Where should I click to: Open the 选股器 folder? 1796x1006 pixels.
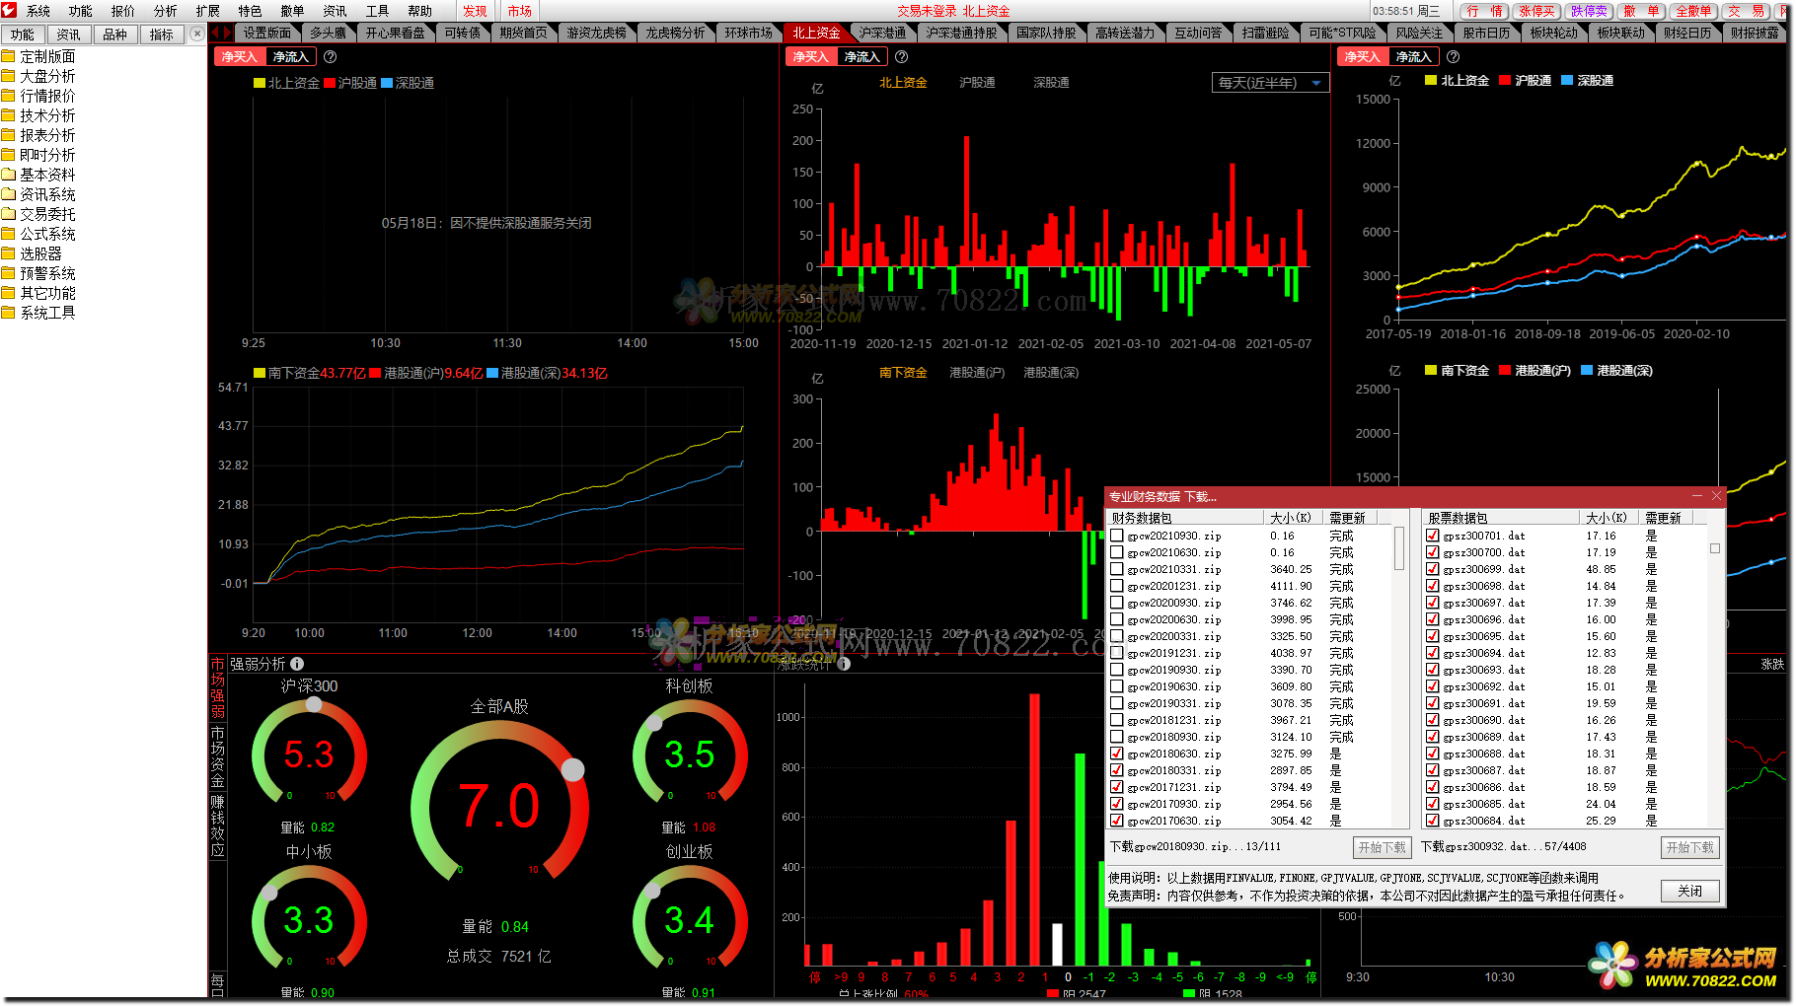tap(32, 253)
